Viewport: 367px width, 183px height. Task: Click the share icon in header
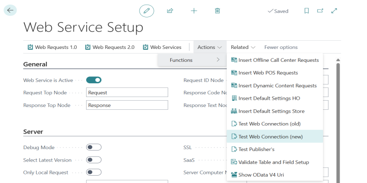pos(170,11)
